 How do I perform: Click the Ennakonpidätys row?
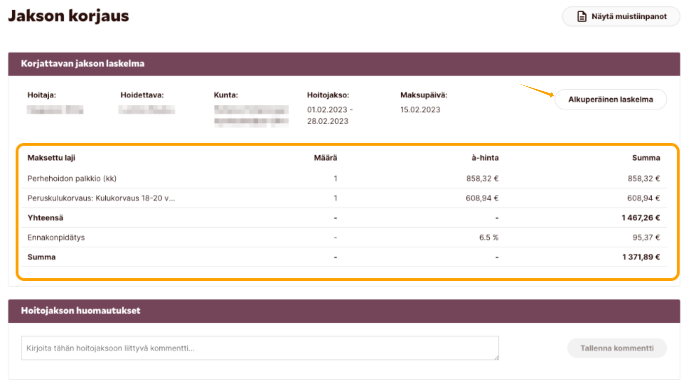pos(56,238)
